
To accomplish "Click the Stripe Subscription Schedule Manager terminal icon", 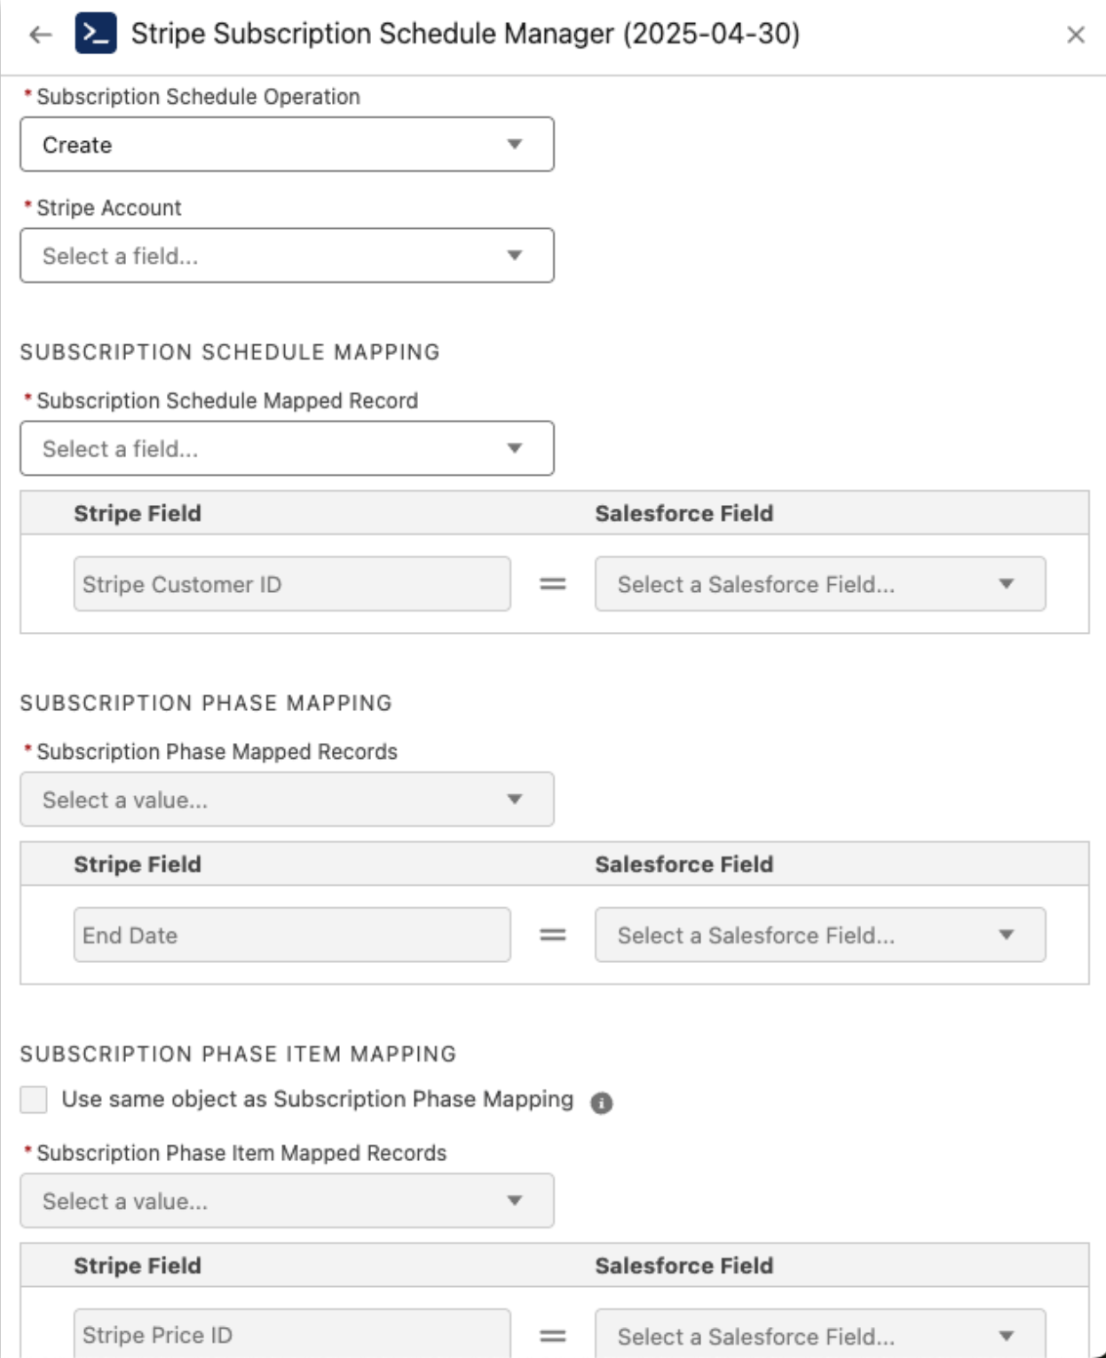I will (96, 34).
